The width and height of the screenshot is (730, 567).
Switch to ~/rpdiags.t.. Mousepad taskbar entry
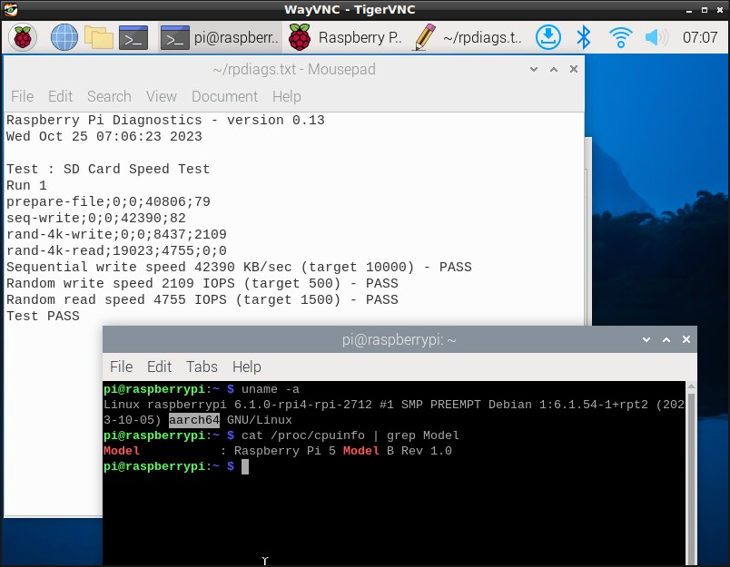(468, 37)
